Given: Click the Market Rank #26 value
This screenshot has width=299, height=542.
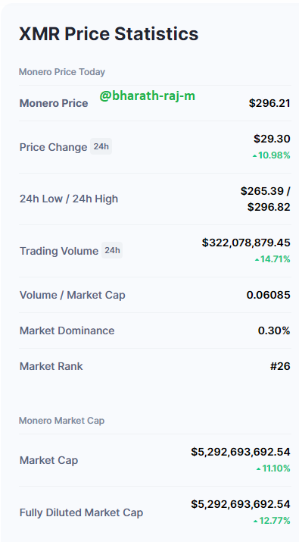Looking at the screenshot, I should click(x=280, y=366).
